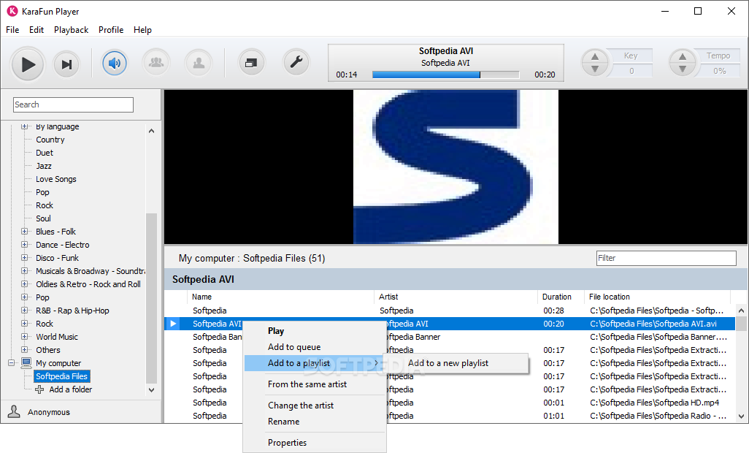Open the Profile menu
The height and width of the screenshot is (453, 749).
click(111, 30)
